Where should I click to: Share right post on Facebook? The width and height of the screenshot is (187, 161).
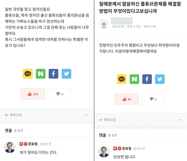[x=147, y=79]
